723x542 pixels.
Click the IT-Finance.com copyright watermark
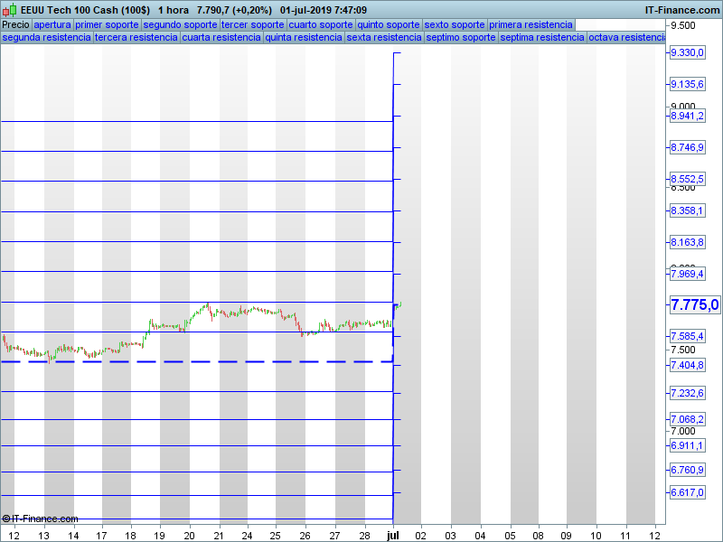(40, 519)
